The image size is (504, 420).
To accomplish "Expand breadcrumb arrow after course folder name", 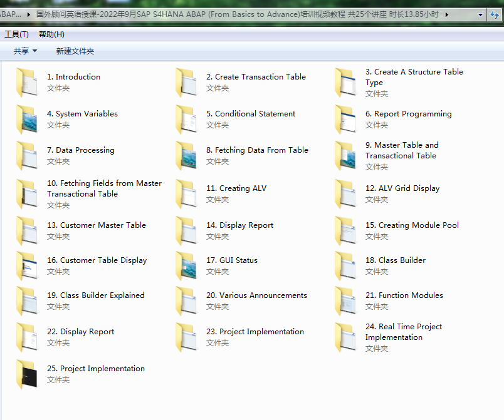I will [446, 14].
